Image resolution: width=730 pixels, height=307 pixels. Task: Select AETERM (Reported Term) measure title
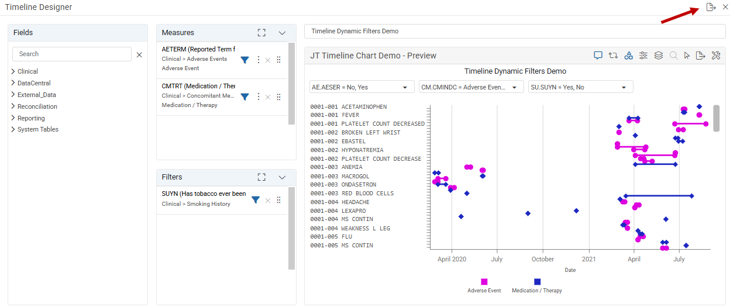[x=198, y=50]
